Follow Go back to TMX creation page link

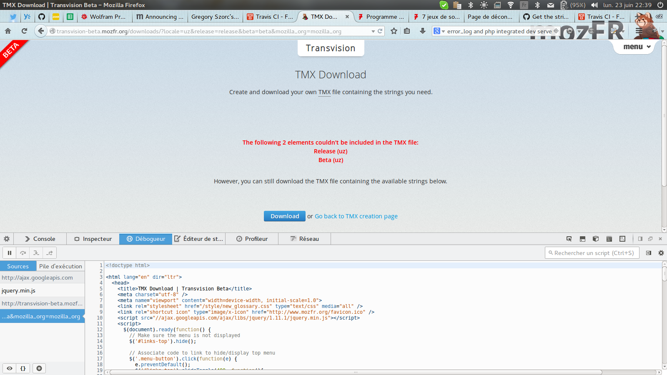tap(356, 216)
